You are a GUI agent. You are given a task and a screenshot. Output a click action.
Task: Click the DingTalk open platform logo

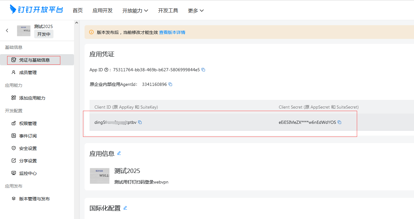coord(36,10)
